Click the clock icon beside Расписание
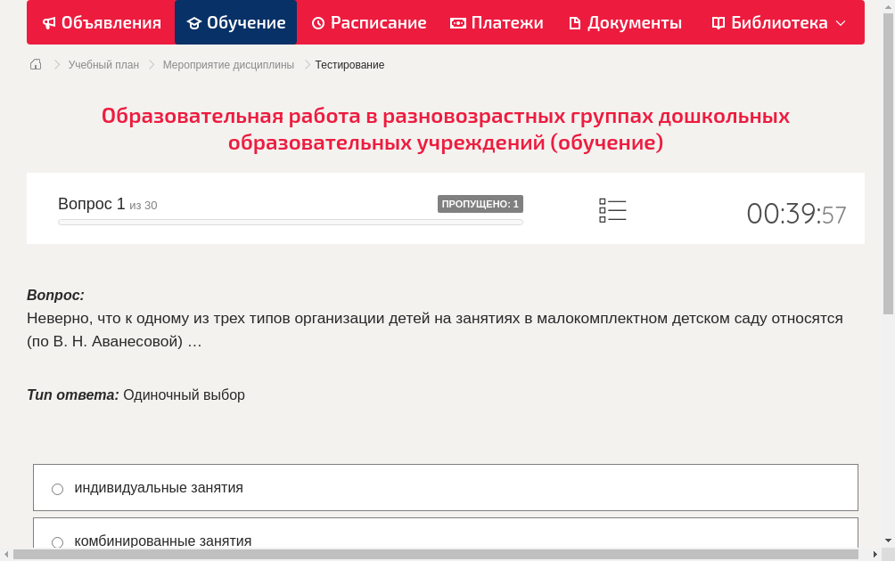This screenshot has width=895, height=561. point(316,22)
